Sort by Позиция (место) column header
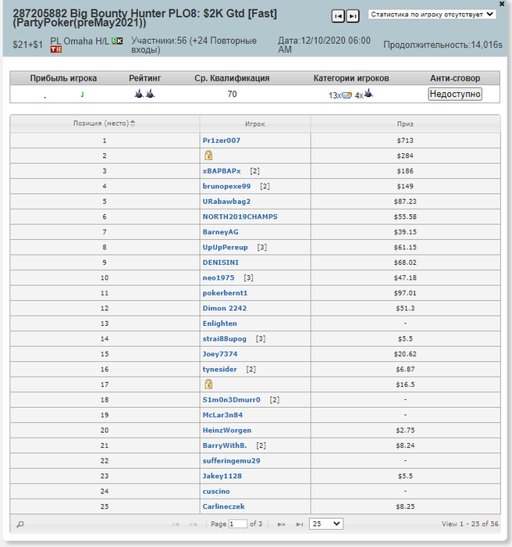 105,123
